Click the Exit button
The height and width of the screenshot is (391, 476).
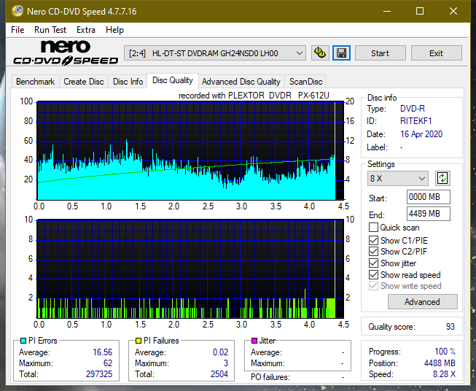[x=436, y=53]
